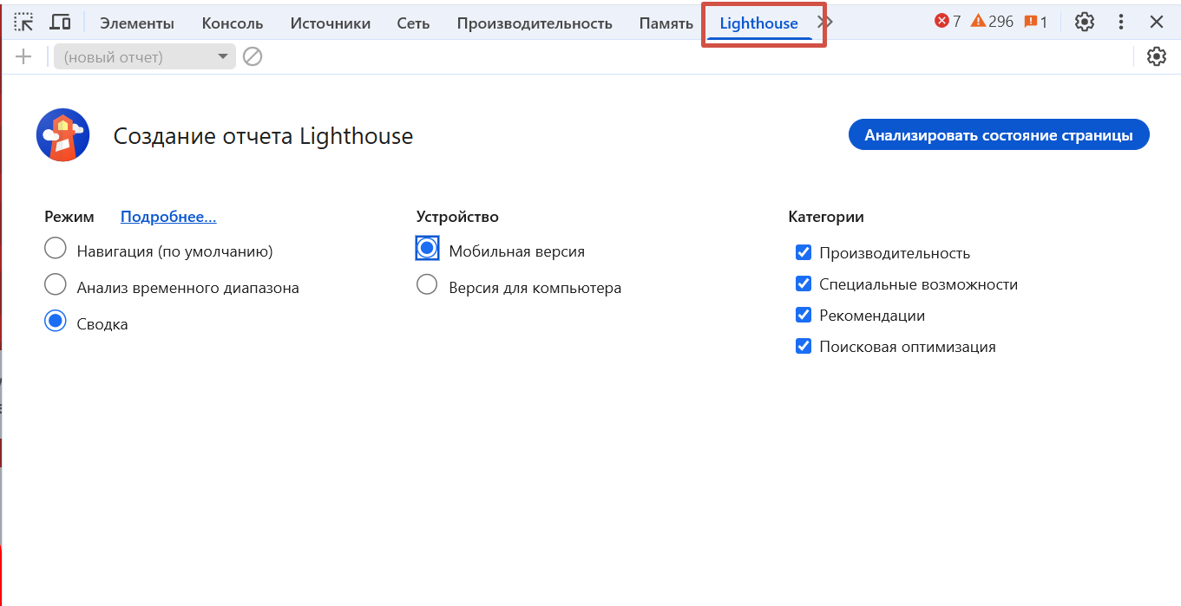1181x606 pixels.
Task: Toggle the Поисковая оптимизация checkbox
Action: pyautogui.click(x=804, y=347)
